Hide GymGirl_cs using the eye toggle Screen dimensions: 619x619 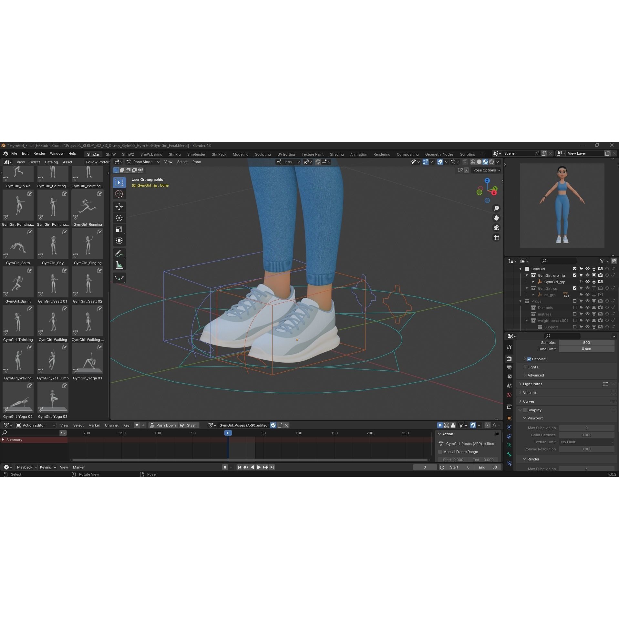pyautogui.click(x=587, y=288)
